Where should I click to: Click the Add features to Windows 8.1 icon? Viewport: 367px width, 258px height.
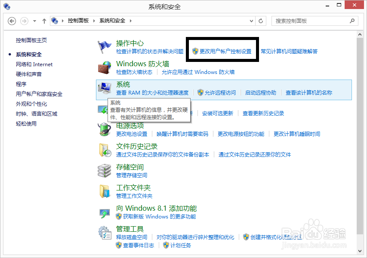point(105,213)
